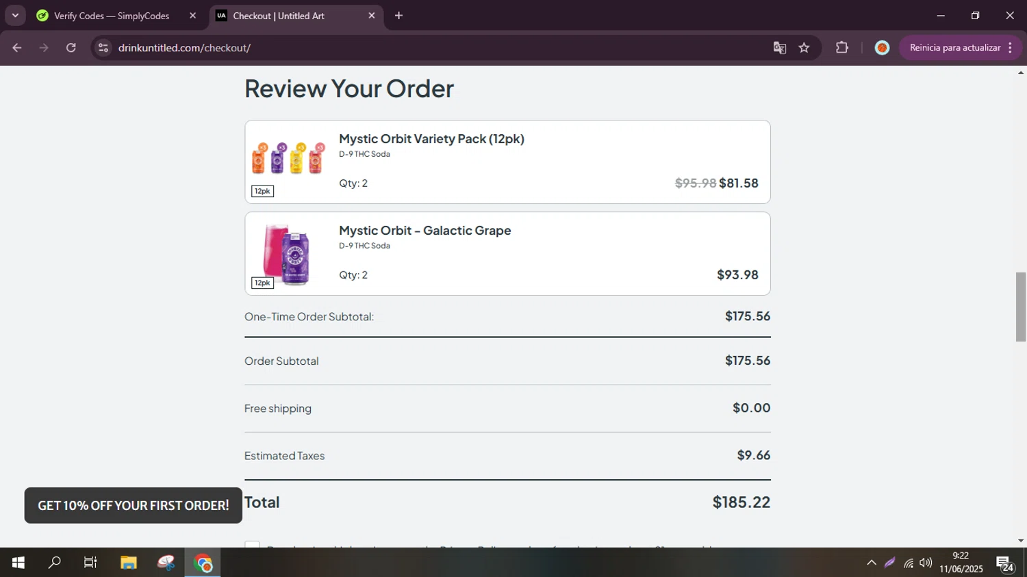1027x577 pixels.
Task: Bookmark this page with the star icon
Action: 804,48
